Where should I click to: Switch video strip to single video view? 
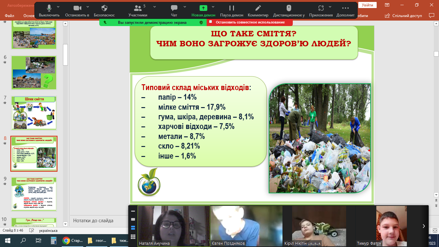133,219
